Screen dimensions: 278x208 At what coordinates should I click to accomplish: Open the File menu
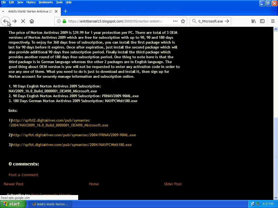pyautogui.click(x=4, y=2)
